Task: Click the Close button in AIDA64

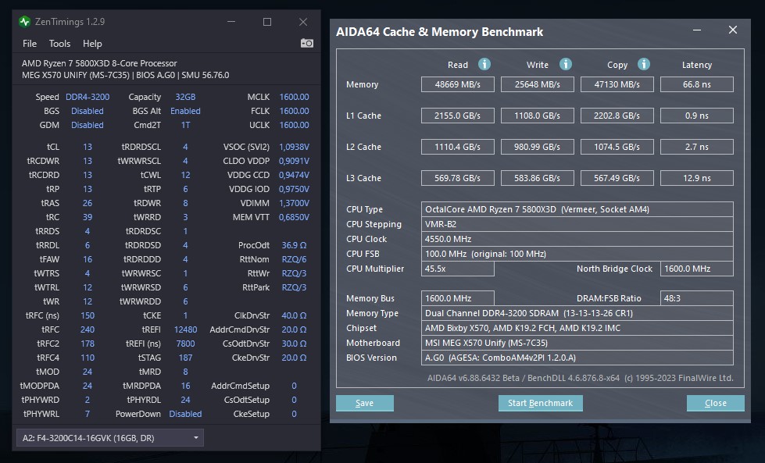Action: (715, 403)
